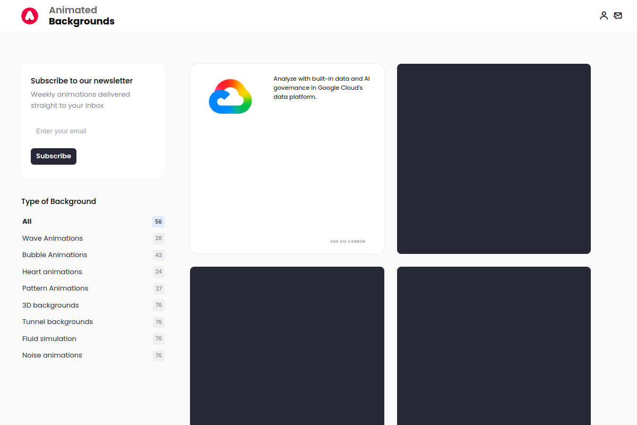Click the 'Type of Background' heading
Screen dimensions: 637x425
tap(58, 201)
